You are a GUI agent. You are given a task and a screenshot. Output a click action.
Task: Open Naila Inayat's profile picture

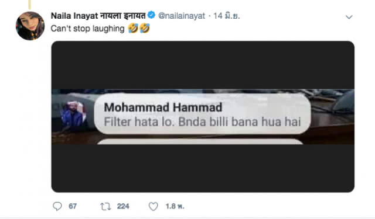click(30, 26)
